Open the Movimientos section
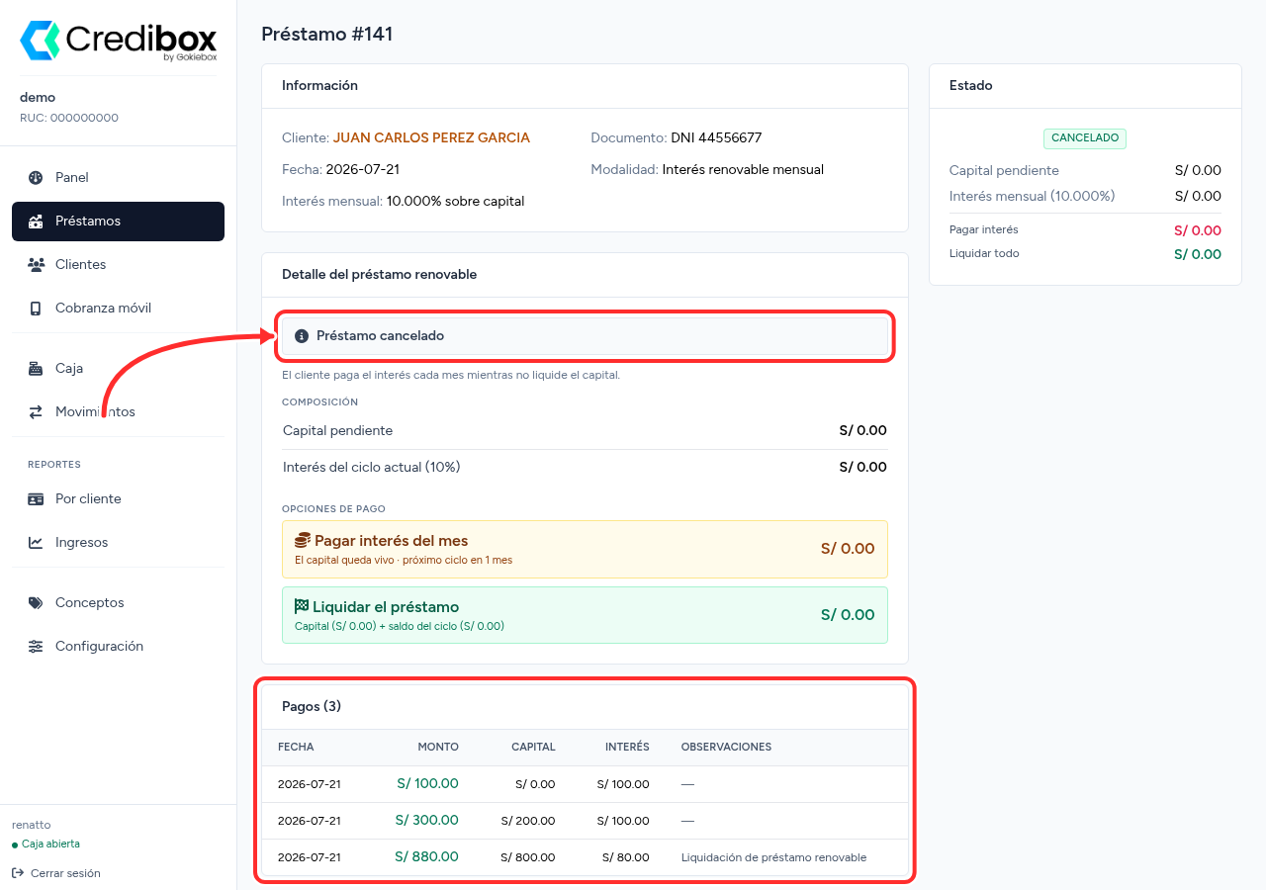1266x890 pixels. pos(118,412)
